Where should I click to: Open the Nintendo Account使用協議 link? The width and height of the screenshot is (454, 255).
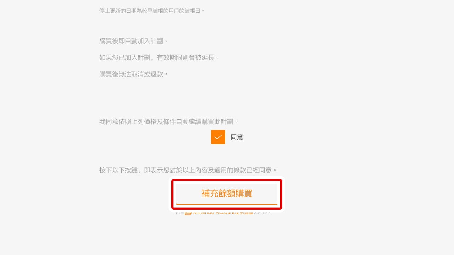pyautogui.click(x=223, y=212)
